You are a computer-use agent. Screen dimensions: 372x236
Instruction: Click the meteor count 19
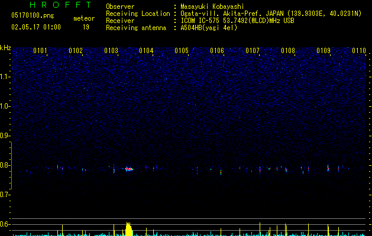coord(86,27)
